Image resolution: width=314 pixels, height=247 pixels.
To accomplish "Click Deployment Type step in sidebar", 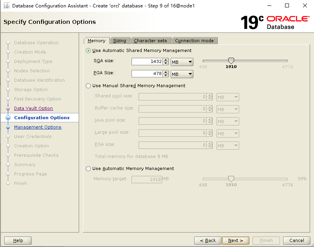I will click(x=33, y=61).
